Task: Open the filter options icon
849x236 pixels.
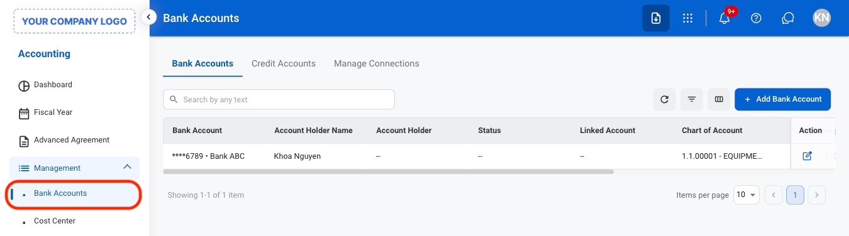Action: (692, 99)
